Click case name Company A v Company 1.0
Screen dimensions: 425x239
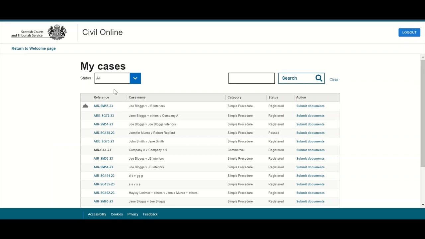pyautogui.click(x=148, y=150)
